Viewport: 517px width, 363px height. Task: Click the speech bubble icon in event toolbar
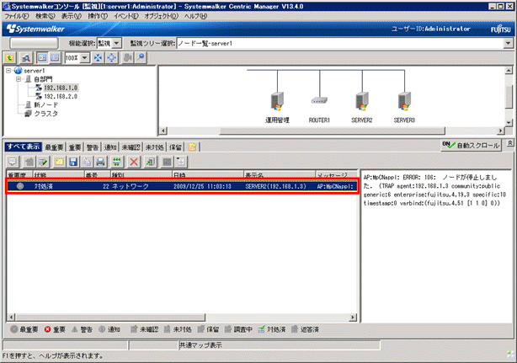[x=13, y=162]
